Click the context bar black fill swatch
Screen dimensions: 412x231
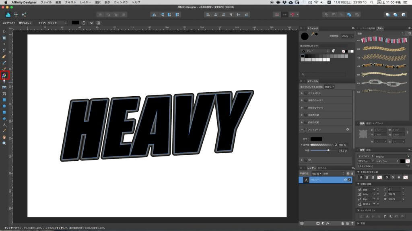[x=75, y=23]
